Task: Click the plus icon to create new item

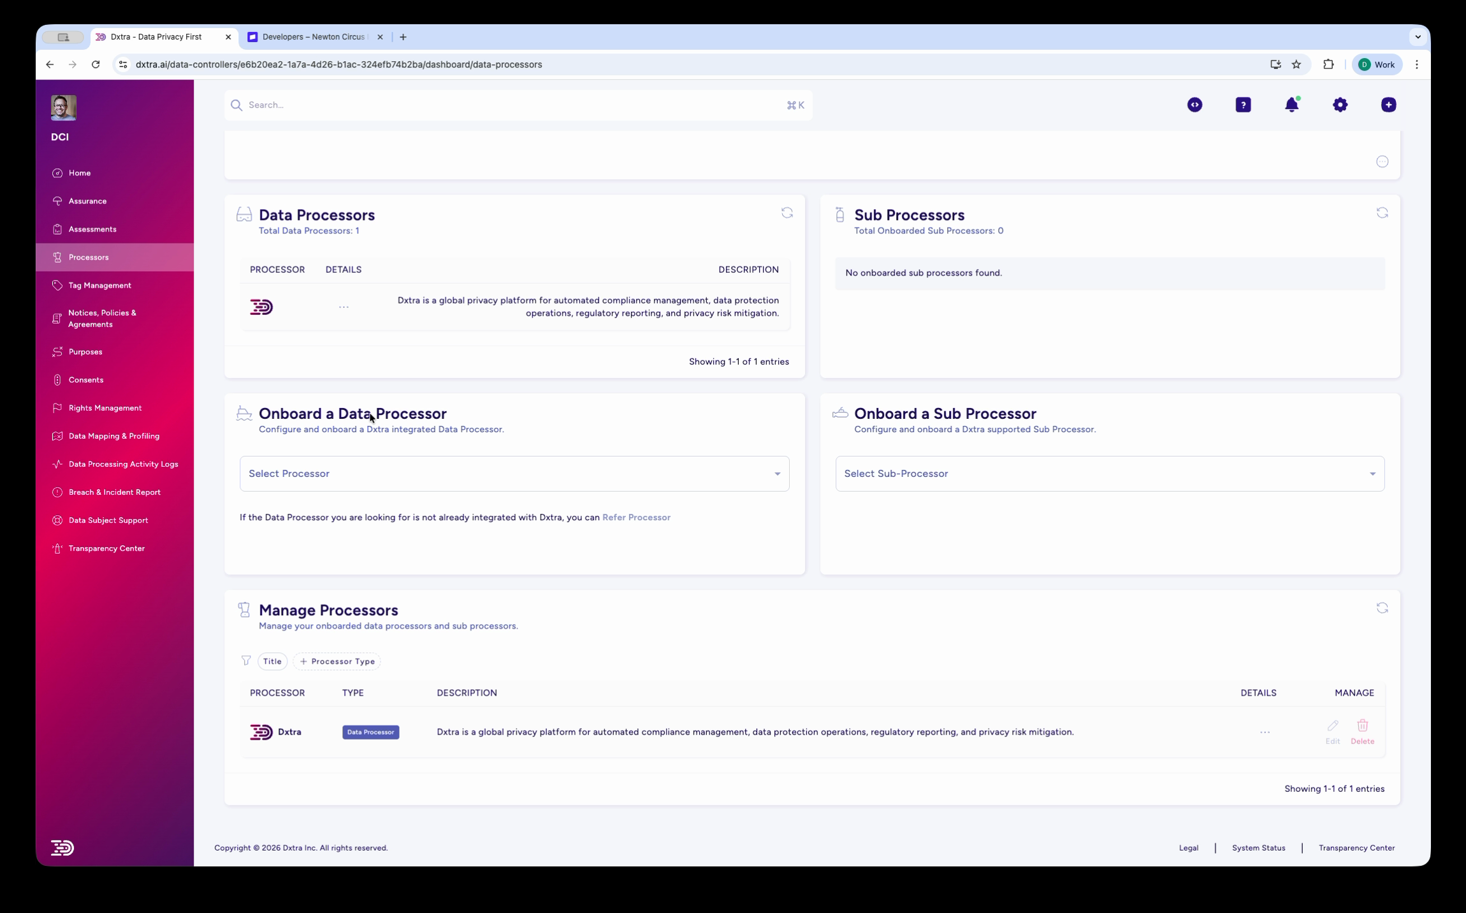Action: tap(1388, 105)
